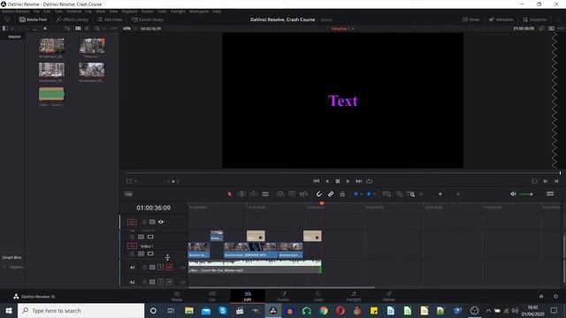Toggle Loop playback in the viewer
Viewport: 566px width, 318px height.
point(369,181)
